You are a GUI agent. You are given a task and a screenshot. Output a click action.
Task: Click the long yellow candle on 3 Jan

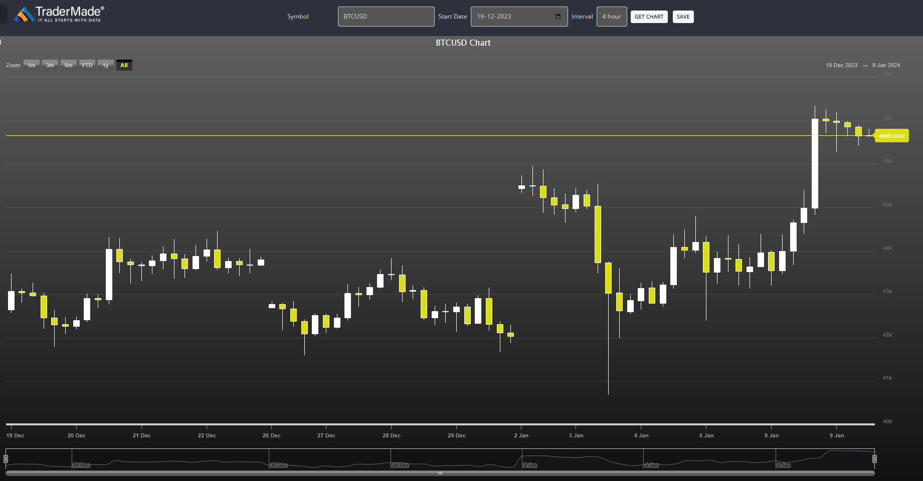[598, 234]
